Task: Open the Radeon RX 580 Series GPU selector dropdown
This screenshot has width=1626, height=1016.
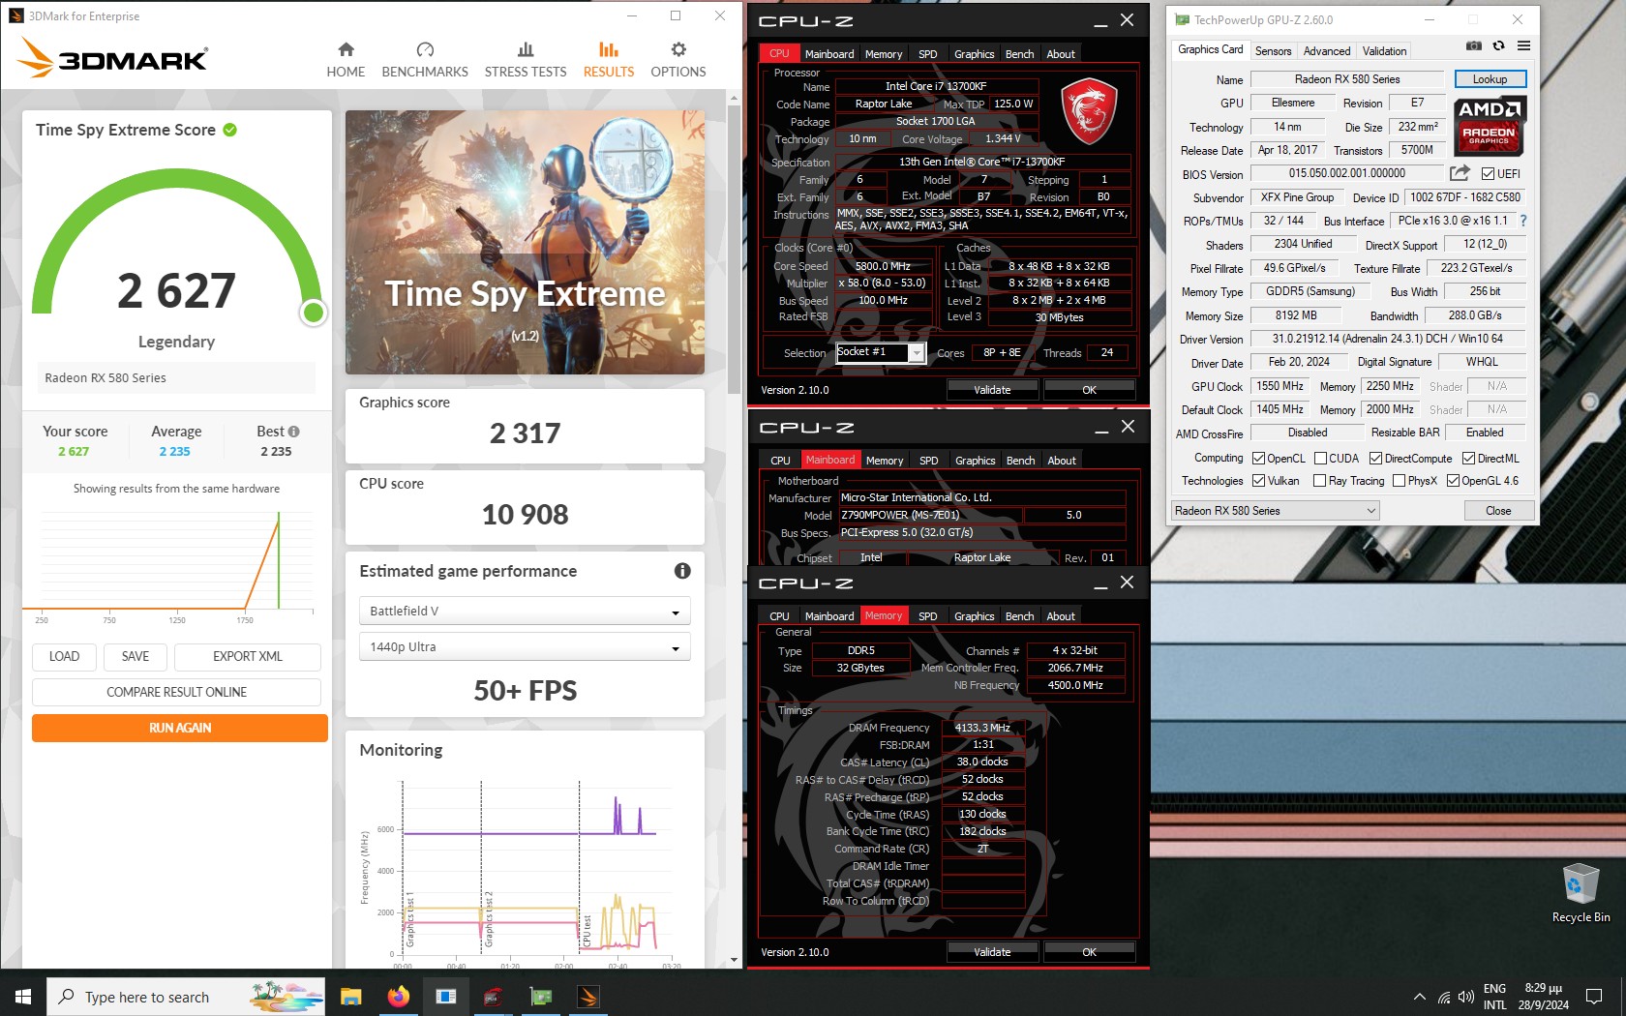Action: 1275,510
